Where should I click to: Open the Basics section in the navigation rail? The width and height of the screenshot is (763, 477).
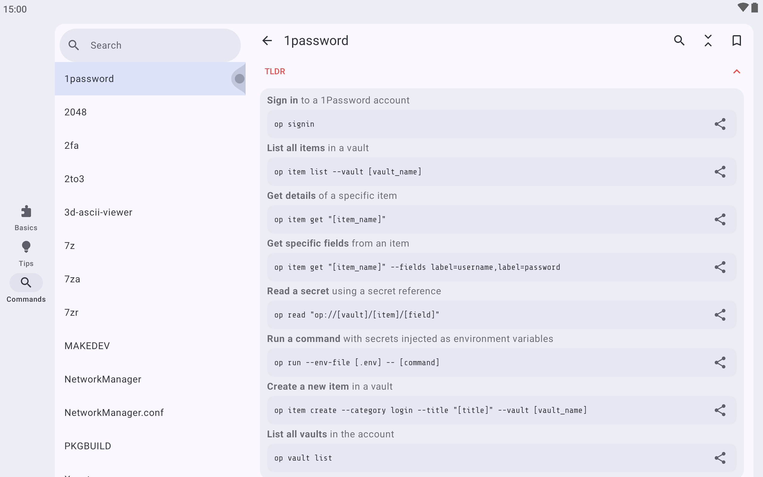26,218
